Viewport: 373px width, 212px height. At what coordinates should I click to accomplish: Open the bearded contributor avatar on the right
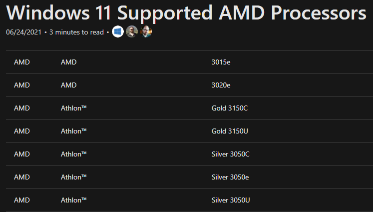146,31
